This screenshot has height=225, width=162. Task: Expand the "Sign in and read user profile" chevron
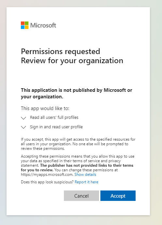pos(23,127)
